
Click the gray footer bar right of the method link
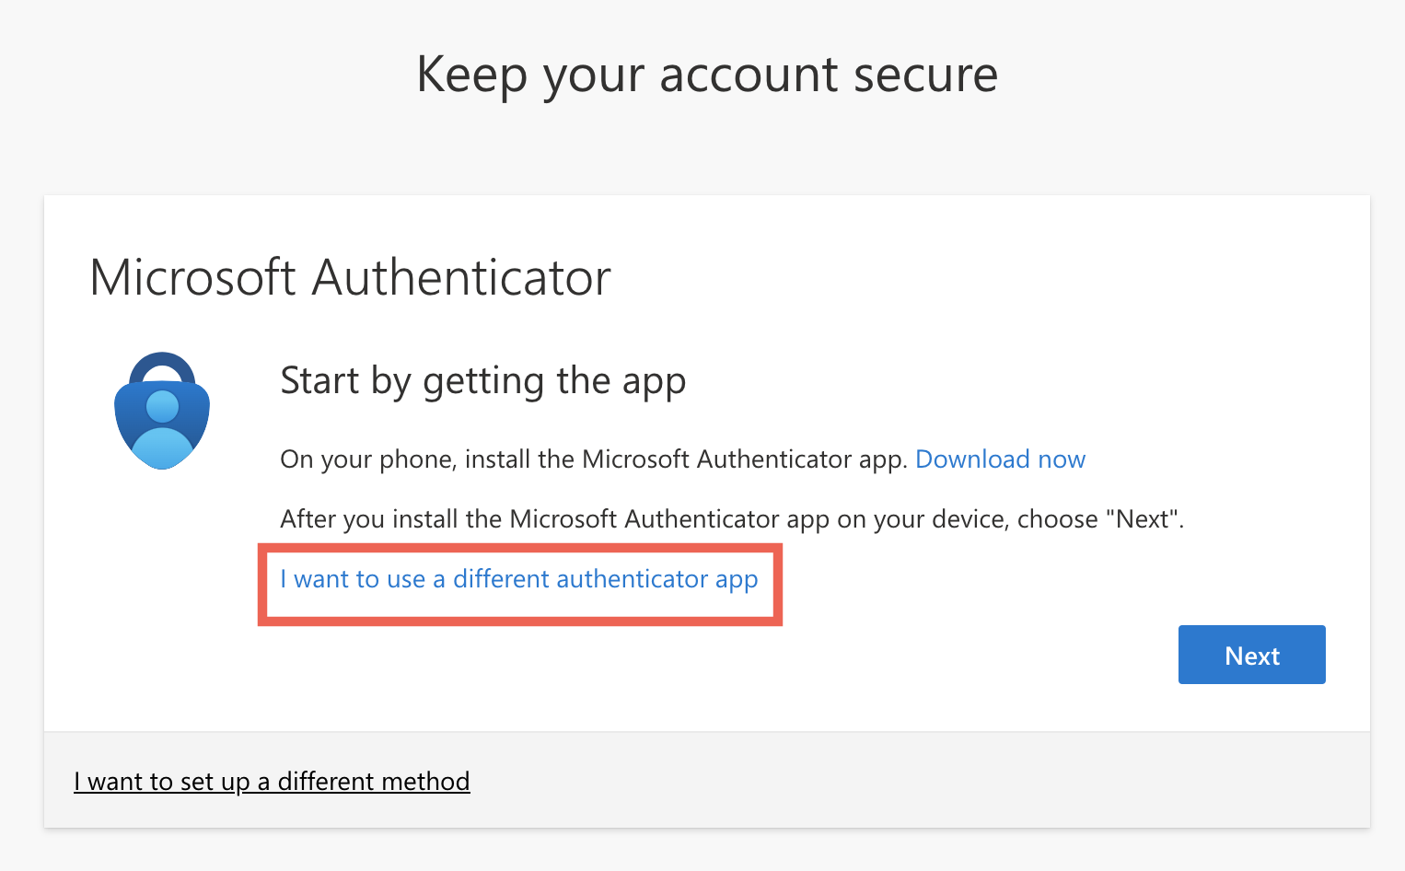click(921, 781)
